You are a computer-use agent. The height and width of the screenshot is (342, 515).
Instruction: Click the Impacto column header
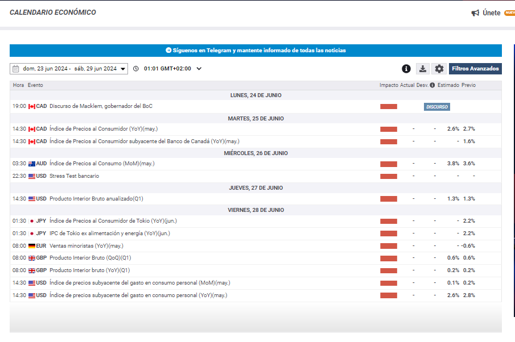coord(389,85)
